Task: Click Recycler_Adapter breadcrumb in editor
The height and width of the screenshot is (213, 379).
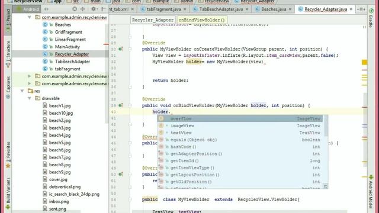Action: 153,20
